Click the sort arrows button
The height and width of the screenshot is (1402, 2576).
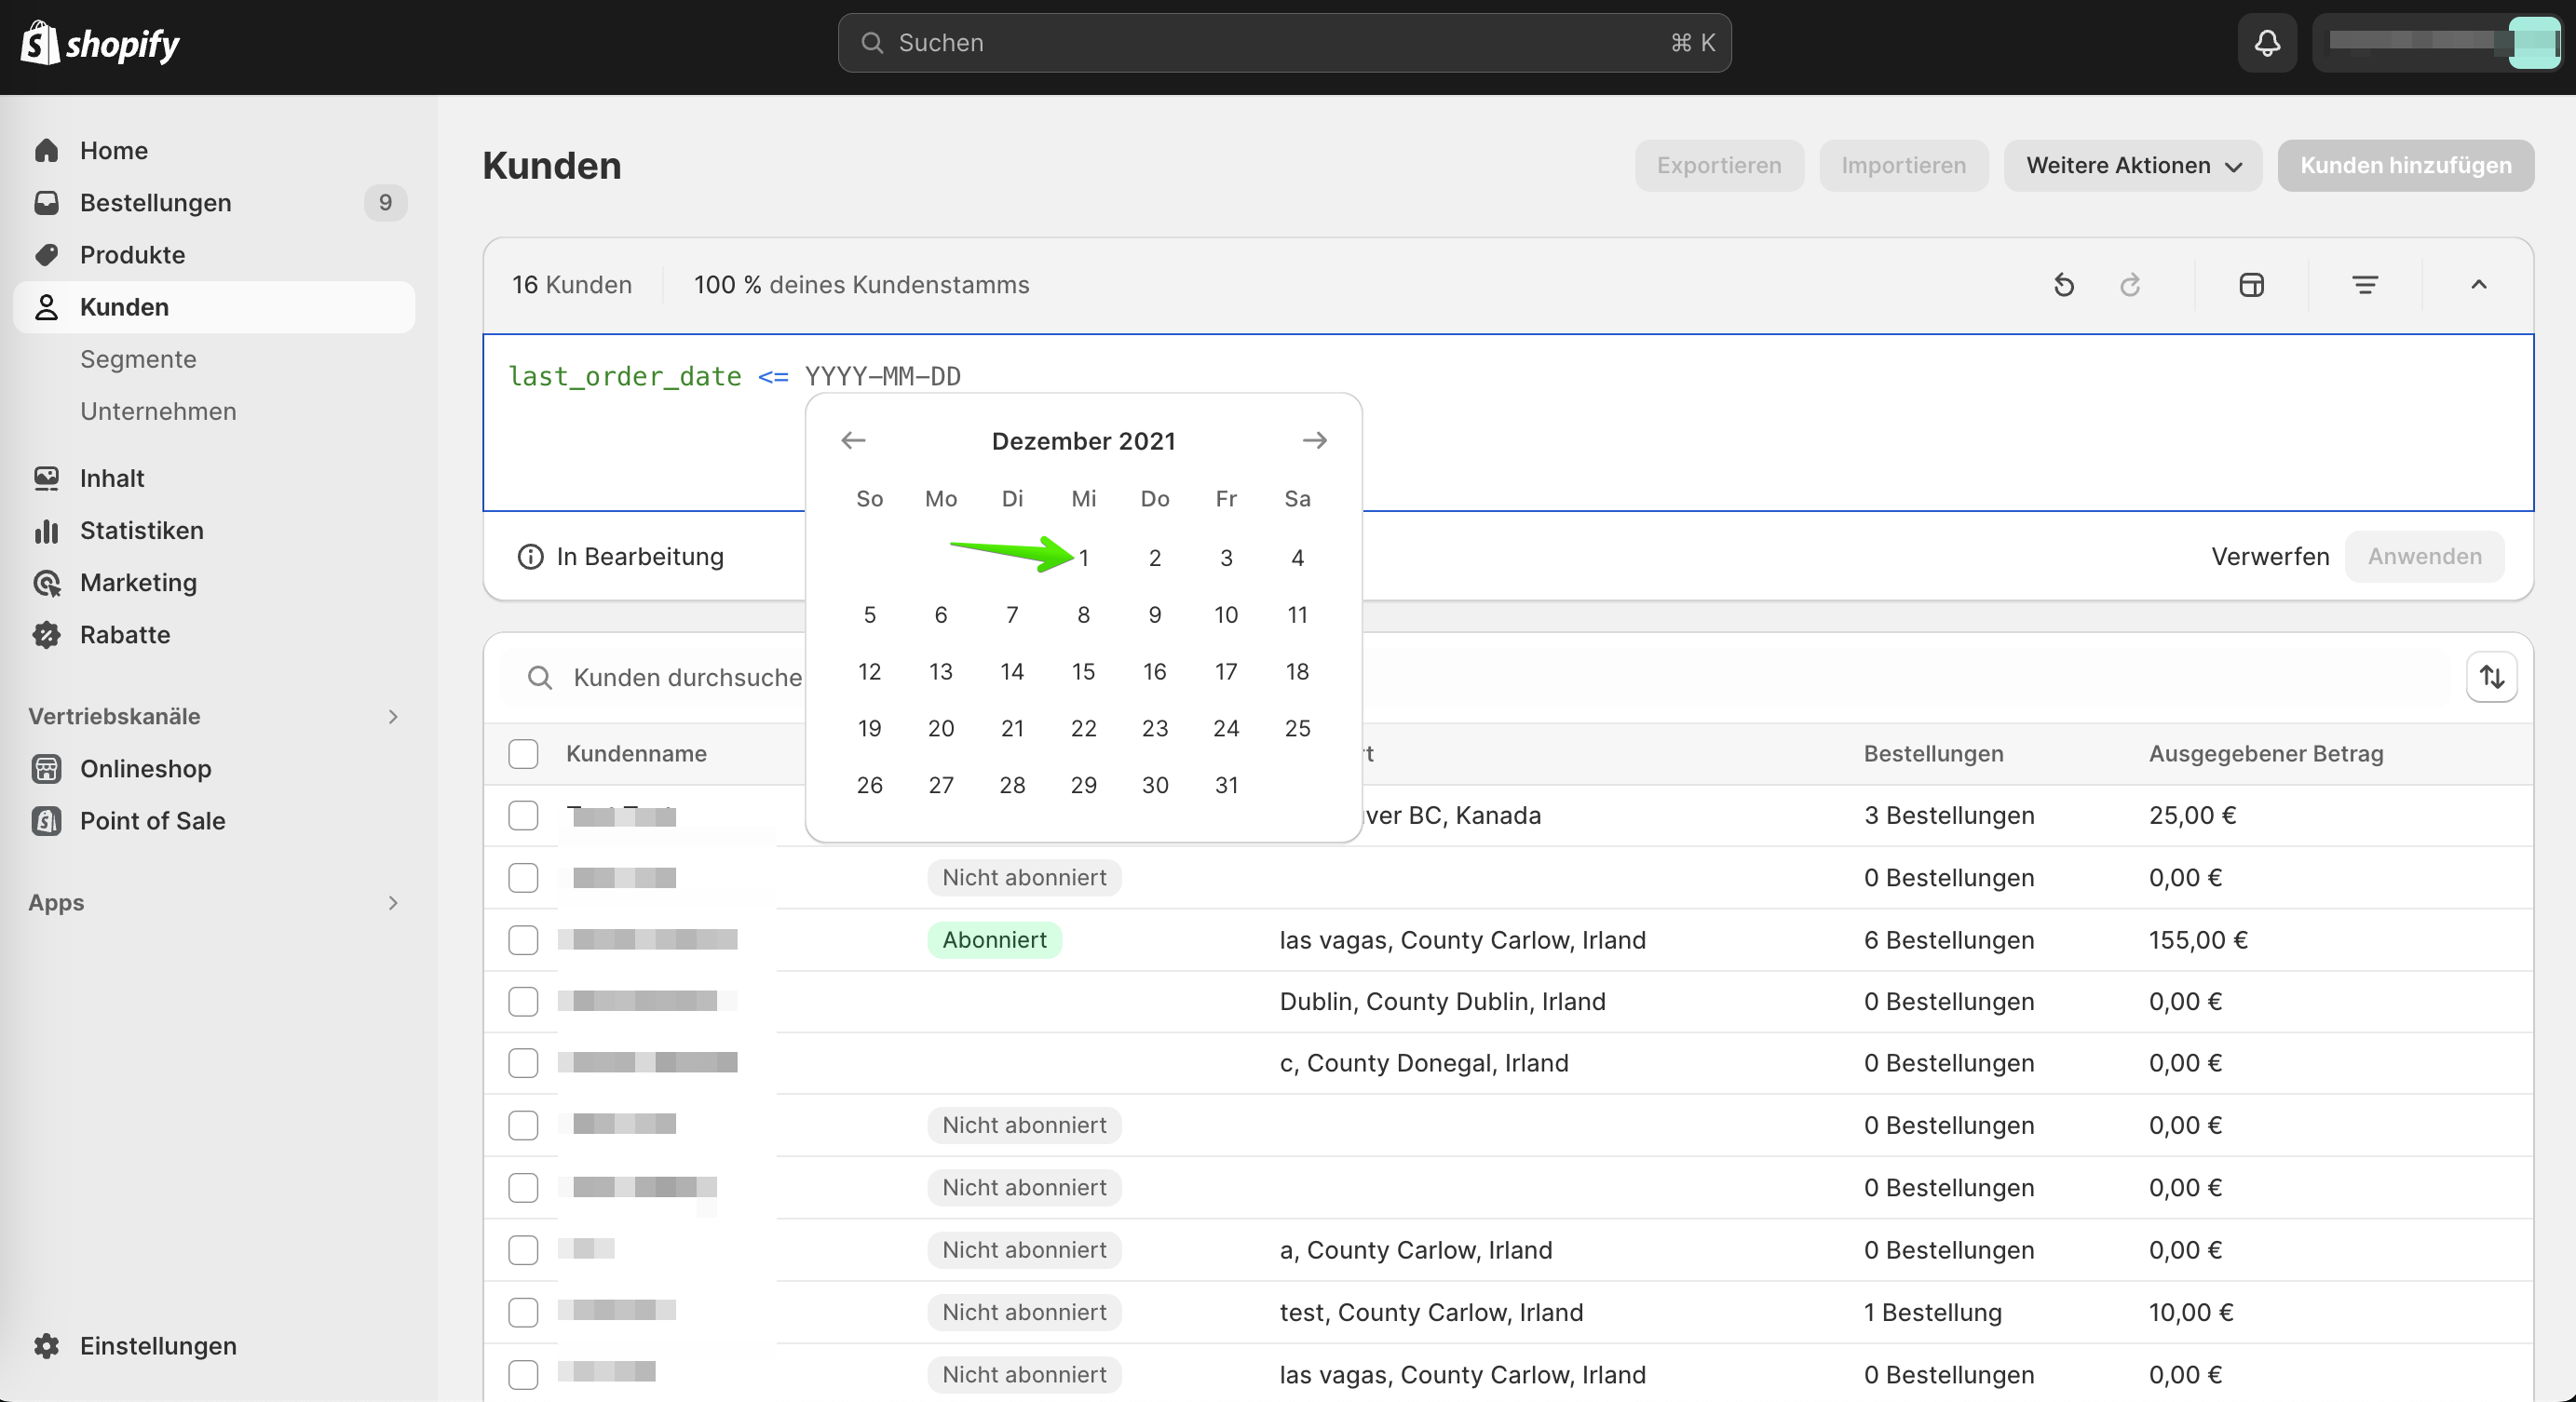point(2491,678)
